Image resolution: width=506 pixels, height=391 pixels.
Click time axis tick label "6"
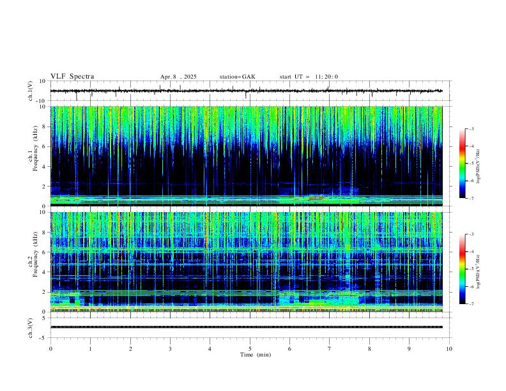(x=290, y=349)
